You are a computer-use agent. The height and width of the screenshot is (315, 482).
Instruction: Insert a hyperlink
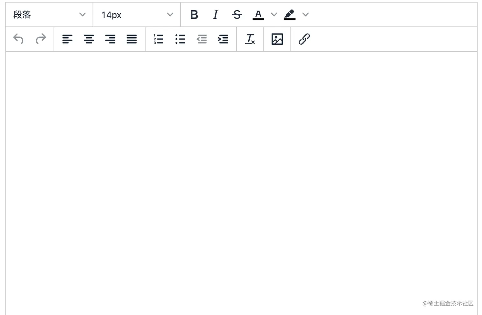(x=304, y=39)
